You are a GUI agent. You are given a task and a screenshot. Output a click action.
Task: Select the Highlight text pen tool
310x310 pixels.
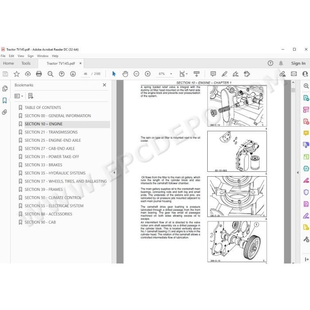pos(225,74)
